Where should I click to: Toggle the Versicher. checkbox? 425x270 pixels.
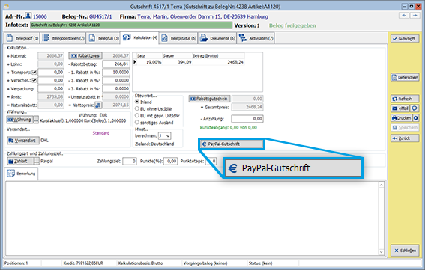pos(34,80)
